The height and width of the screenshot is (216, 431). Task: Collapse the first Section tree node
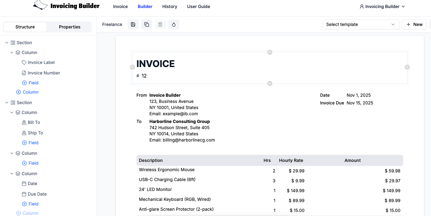[7, 43]
